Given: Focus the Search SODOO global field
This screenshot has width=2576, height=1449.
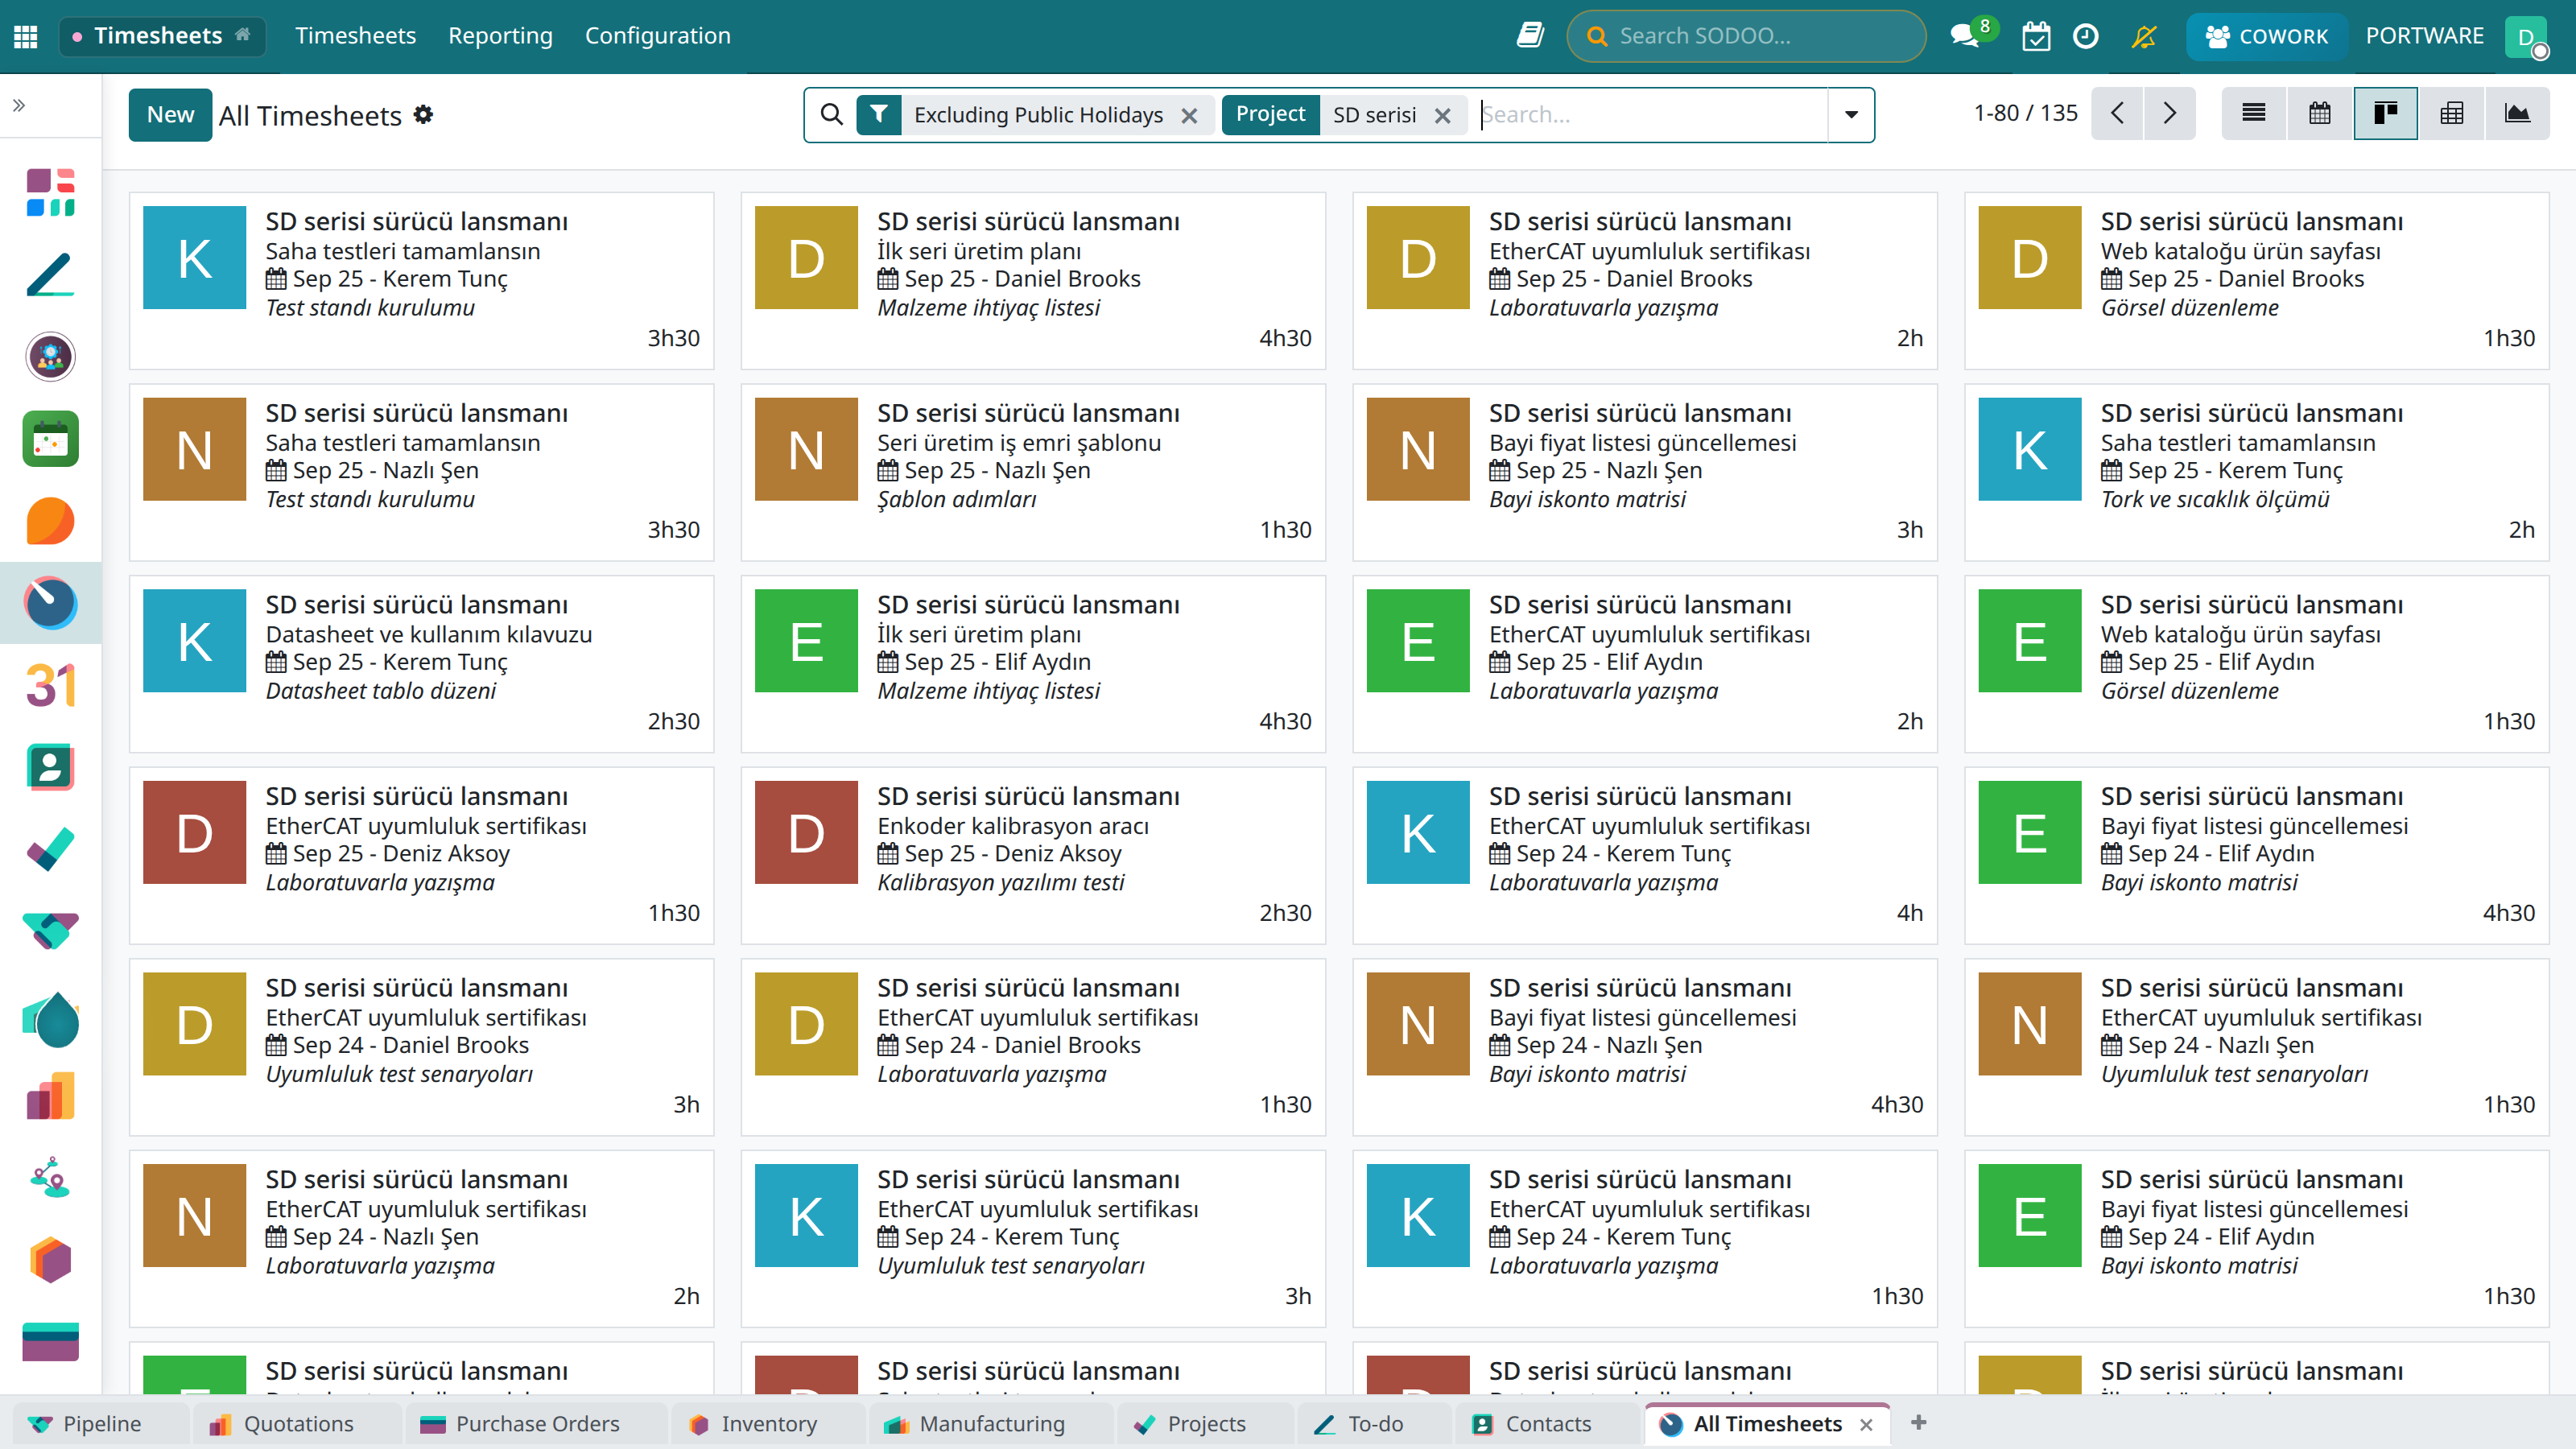Looking at the screenshot, I should click(x=1746, y=37).
